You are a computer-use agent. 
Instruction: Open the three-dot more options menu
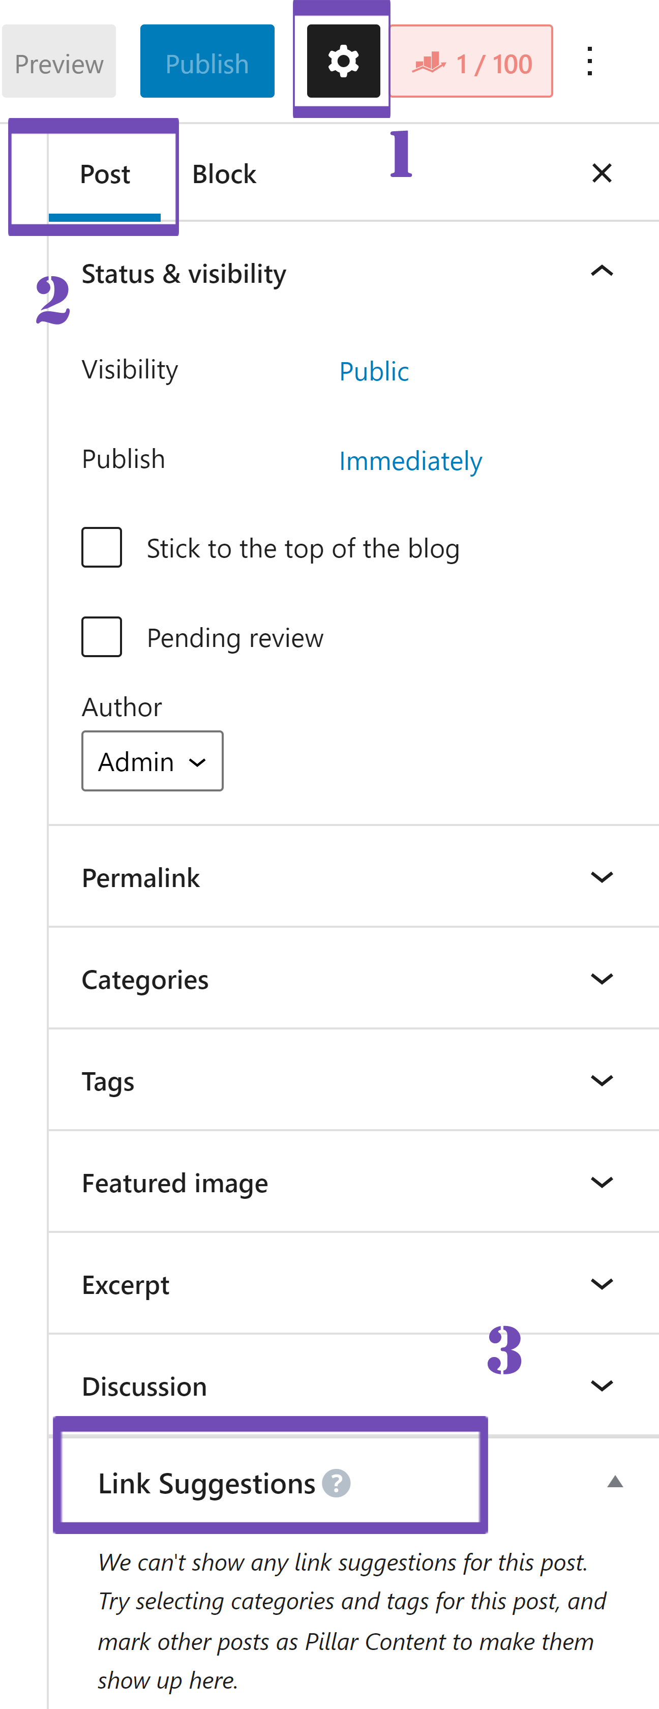(x=590, y=62)
